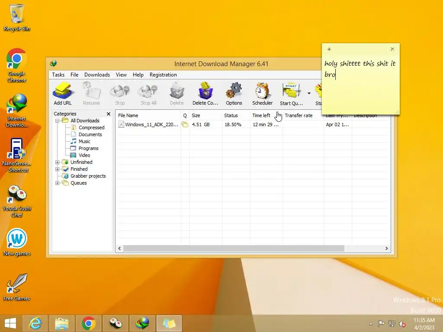Select Youda Sushi Chef desktop icon
This screenshot has width=443, height=332.
pyautogui.click(x=17, y=201)
